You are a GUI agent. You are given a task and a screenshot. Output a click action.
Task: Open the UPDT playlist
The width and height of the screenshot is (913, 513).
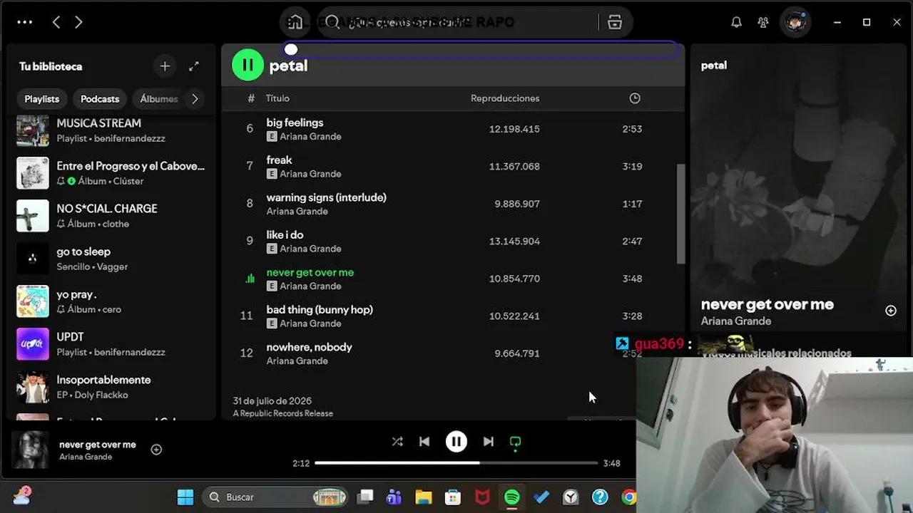pyautogui.click(x=111, y=344)
